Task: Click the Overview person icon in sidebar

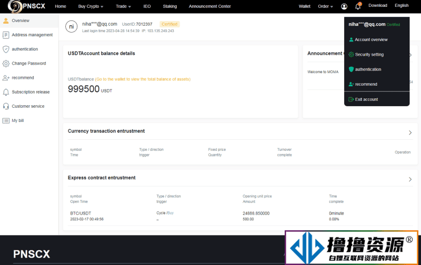Action: [6, 21]
